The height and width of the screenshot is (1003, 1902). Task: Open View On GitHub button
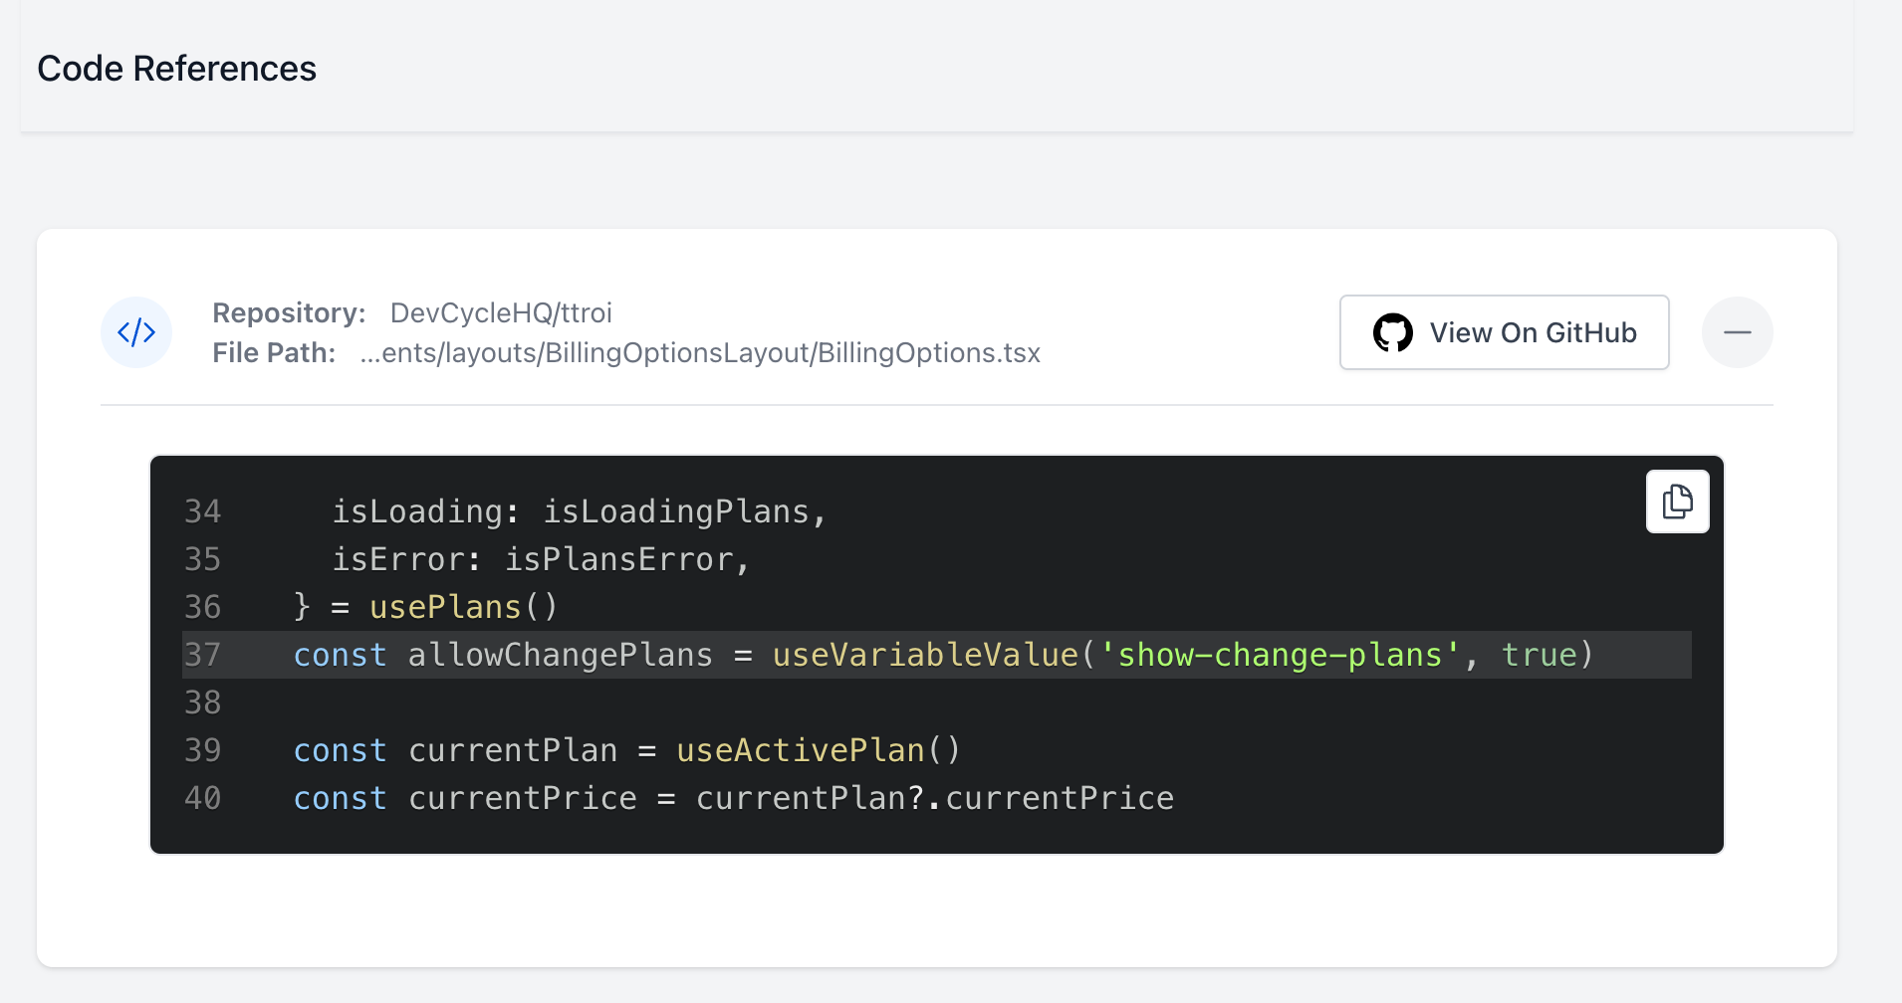1504,332
